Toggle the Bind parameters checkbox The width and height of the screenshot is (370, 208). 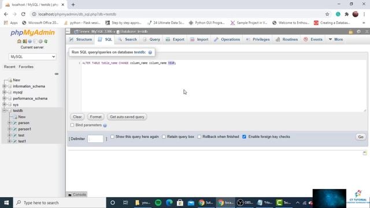click(x=72, y=125)
